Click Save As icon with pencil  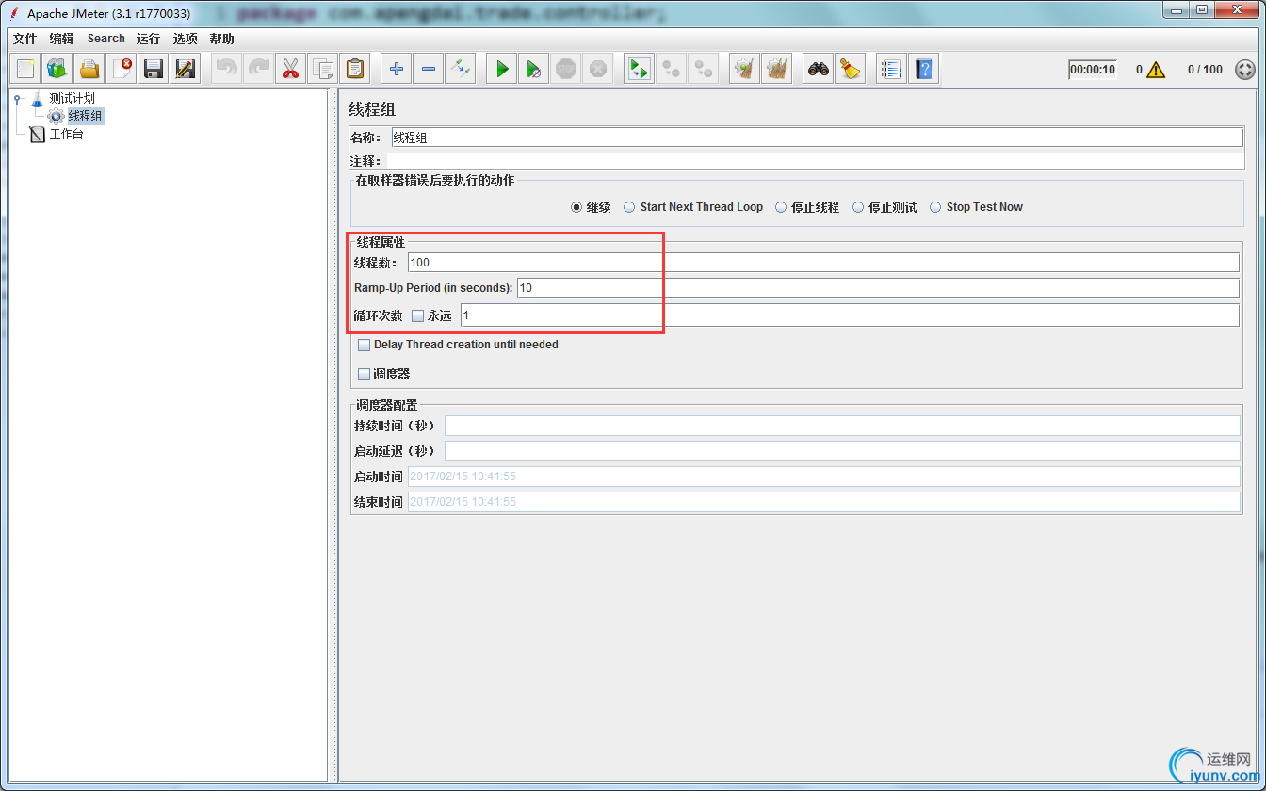186,69
